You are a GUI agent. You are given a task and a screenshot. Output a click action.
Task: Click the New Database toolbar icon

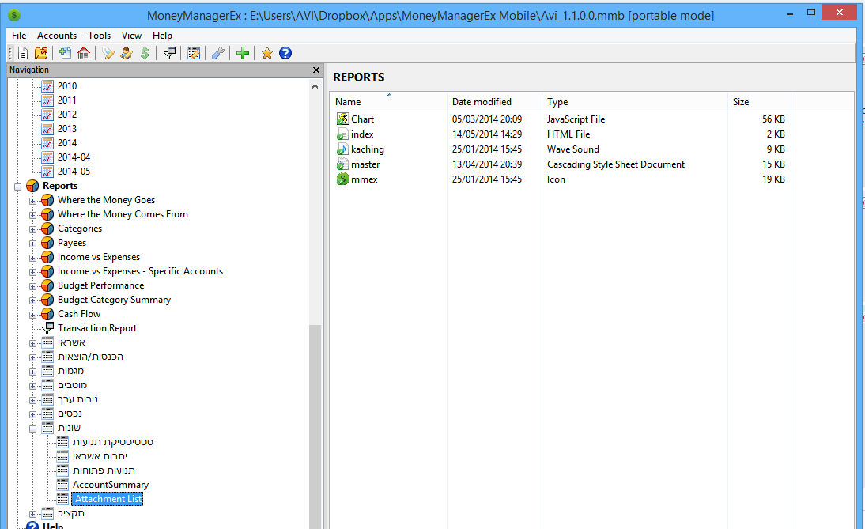click(23, 53)
